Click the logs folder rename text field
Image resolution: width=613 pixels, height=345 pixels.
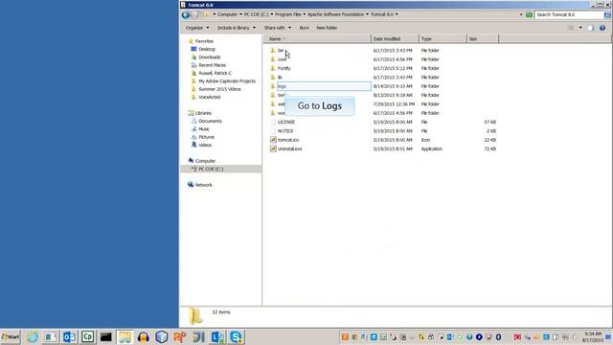tap(324, 86)
